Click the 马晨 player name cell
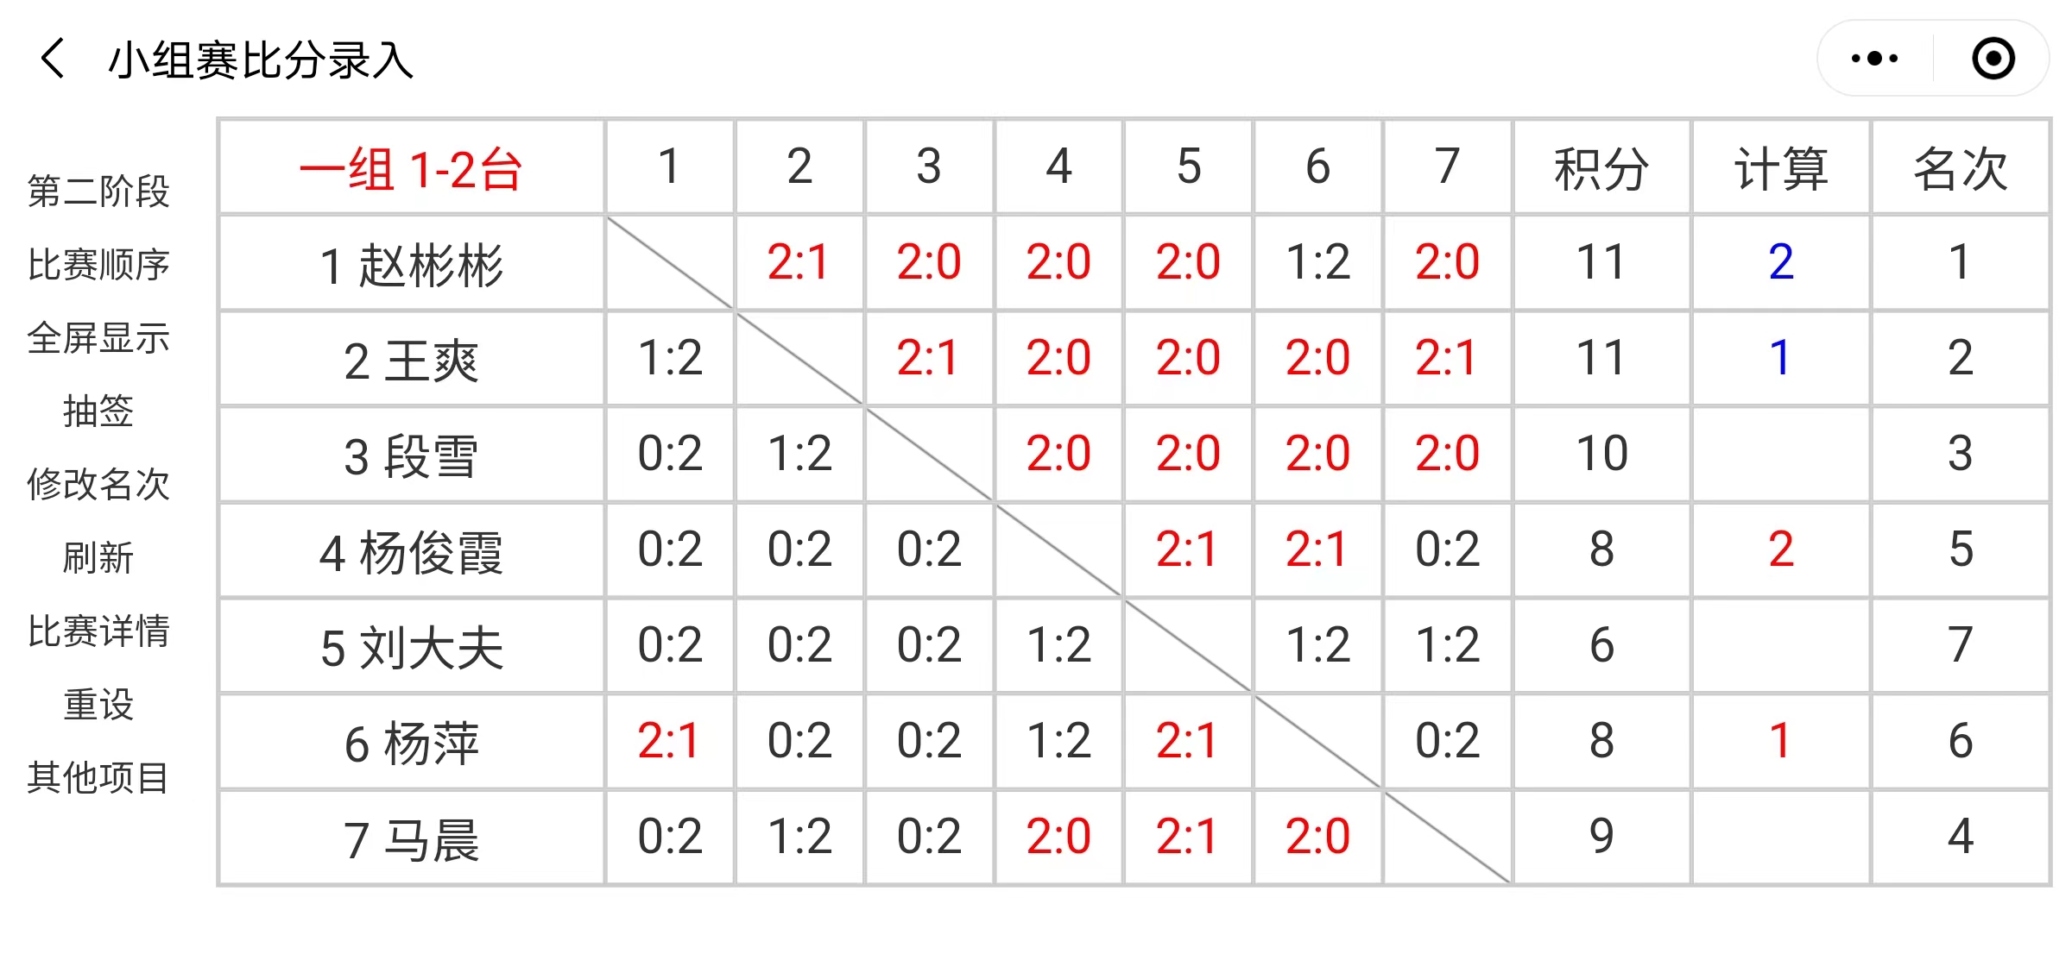 [x=412, y=838]
